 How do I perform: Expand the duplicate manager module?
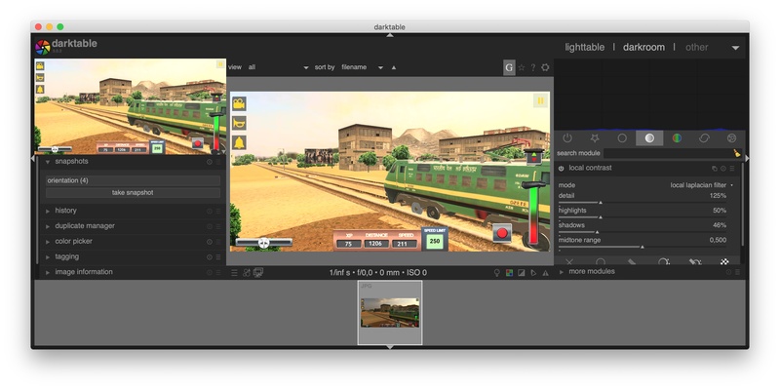[x=48, y=226]
